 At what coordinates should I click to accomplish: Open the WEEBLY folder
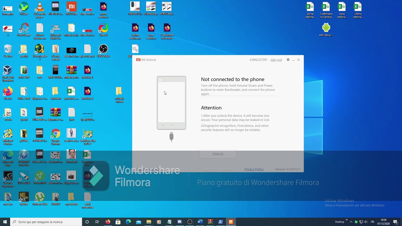click(x=56, y=198)
